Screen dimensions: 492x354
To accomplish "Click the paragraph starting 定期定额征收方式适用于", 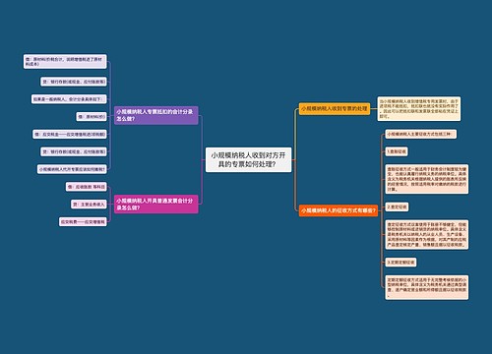I will [427, 287].
